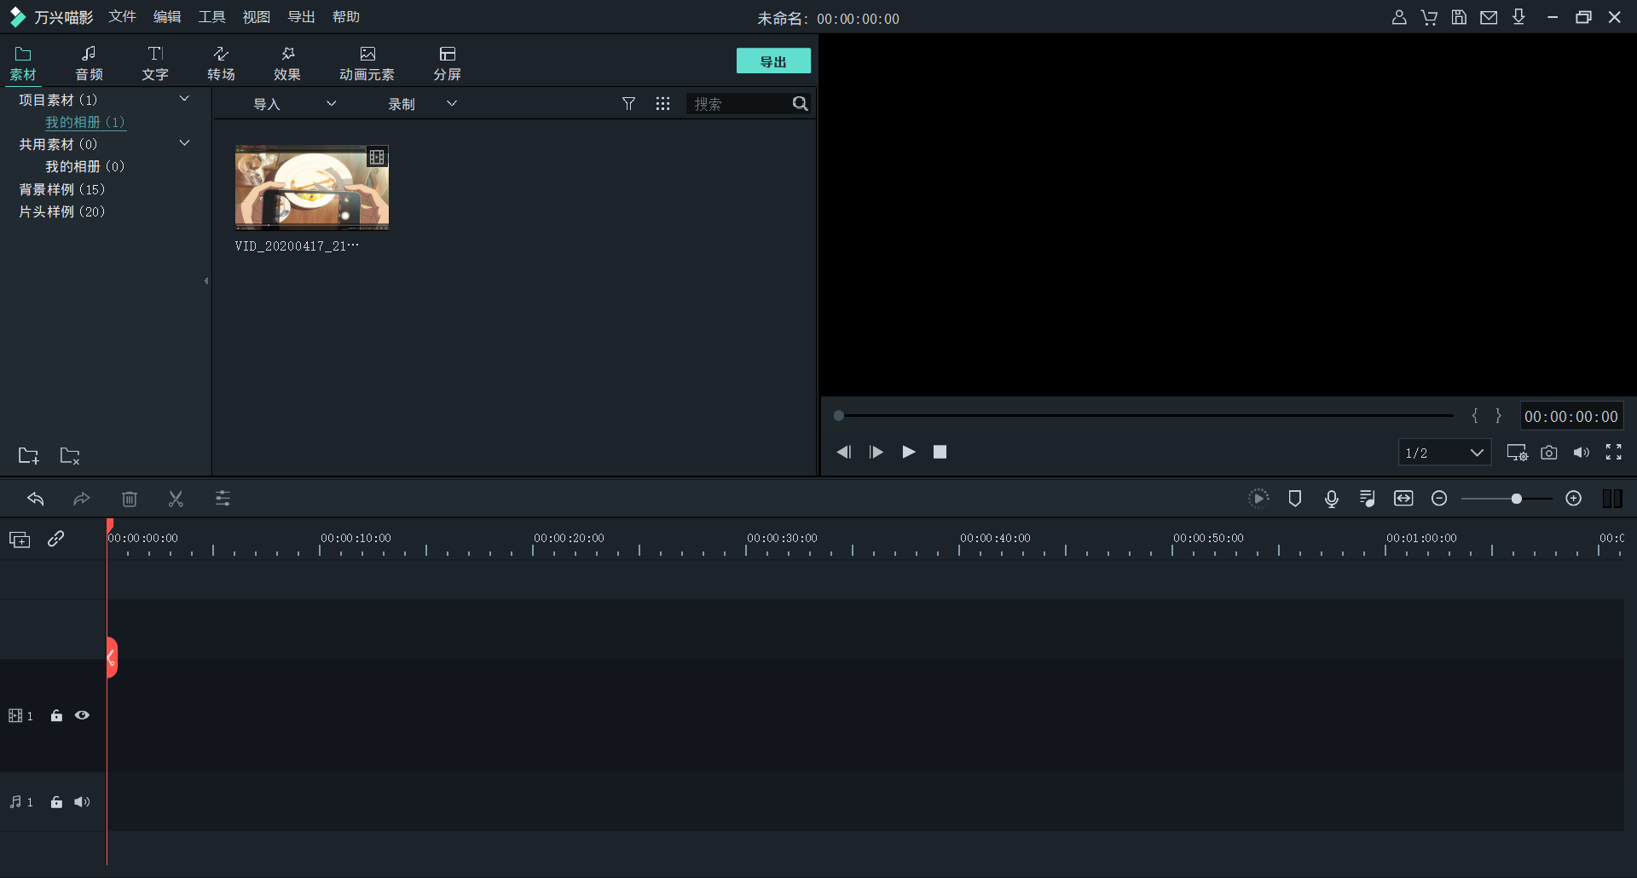The image size is (1637, 878).
Task: Mute audio track 1 speaker
Action: [x=82, y=802]
